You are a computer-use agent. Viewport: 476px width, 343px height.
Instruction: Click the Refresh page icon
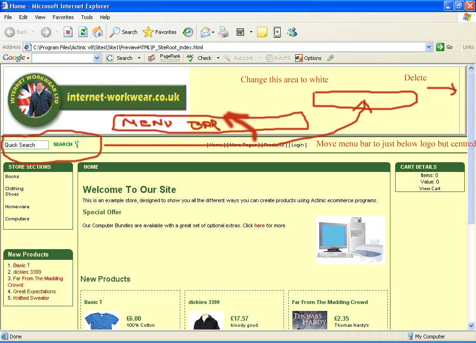(x=83, y=32)
